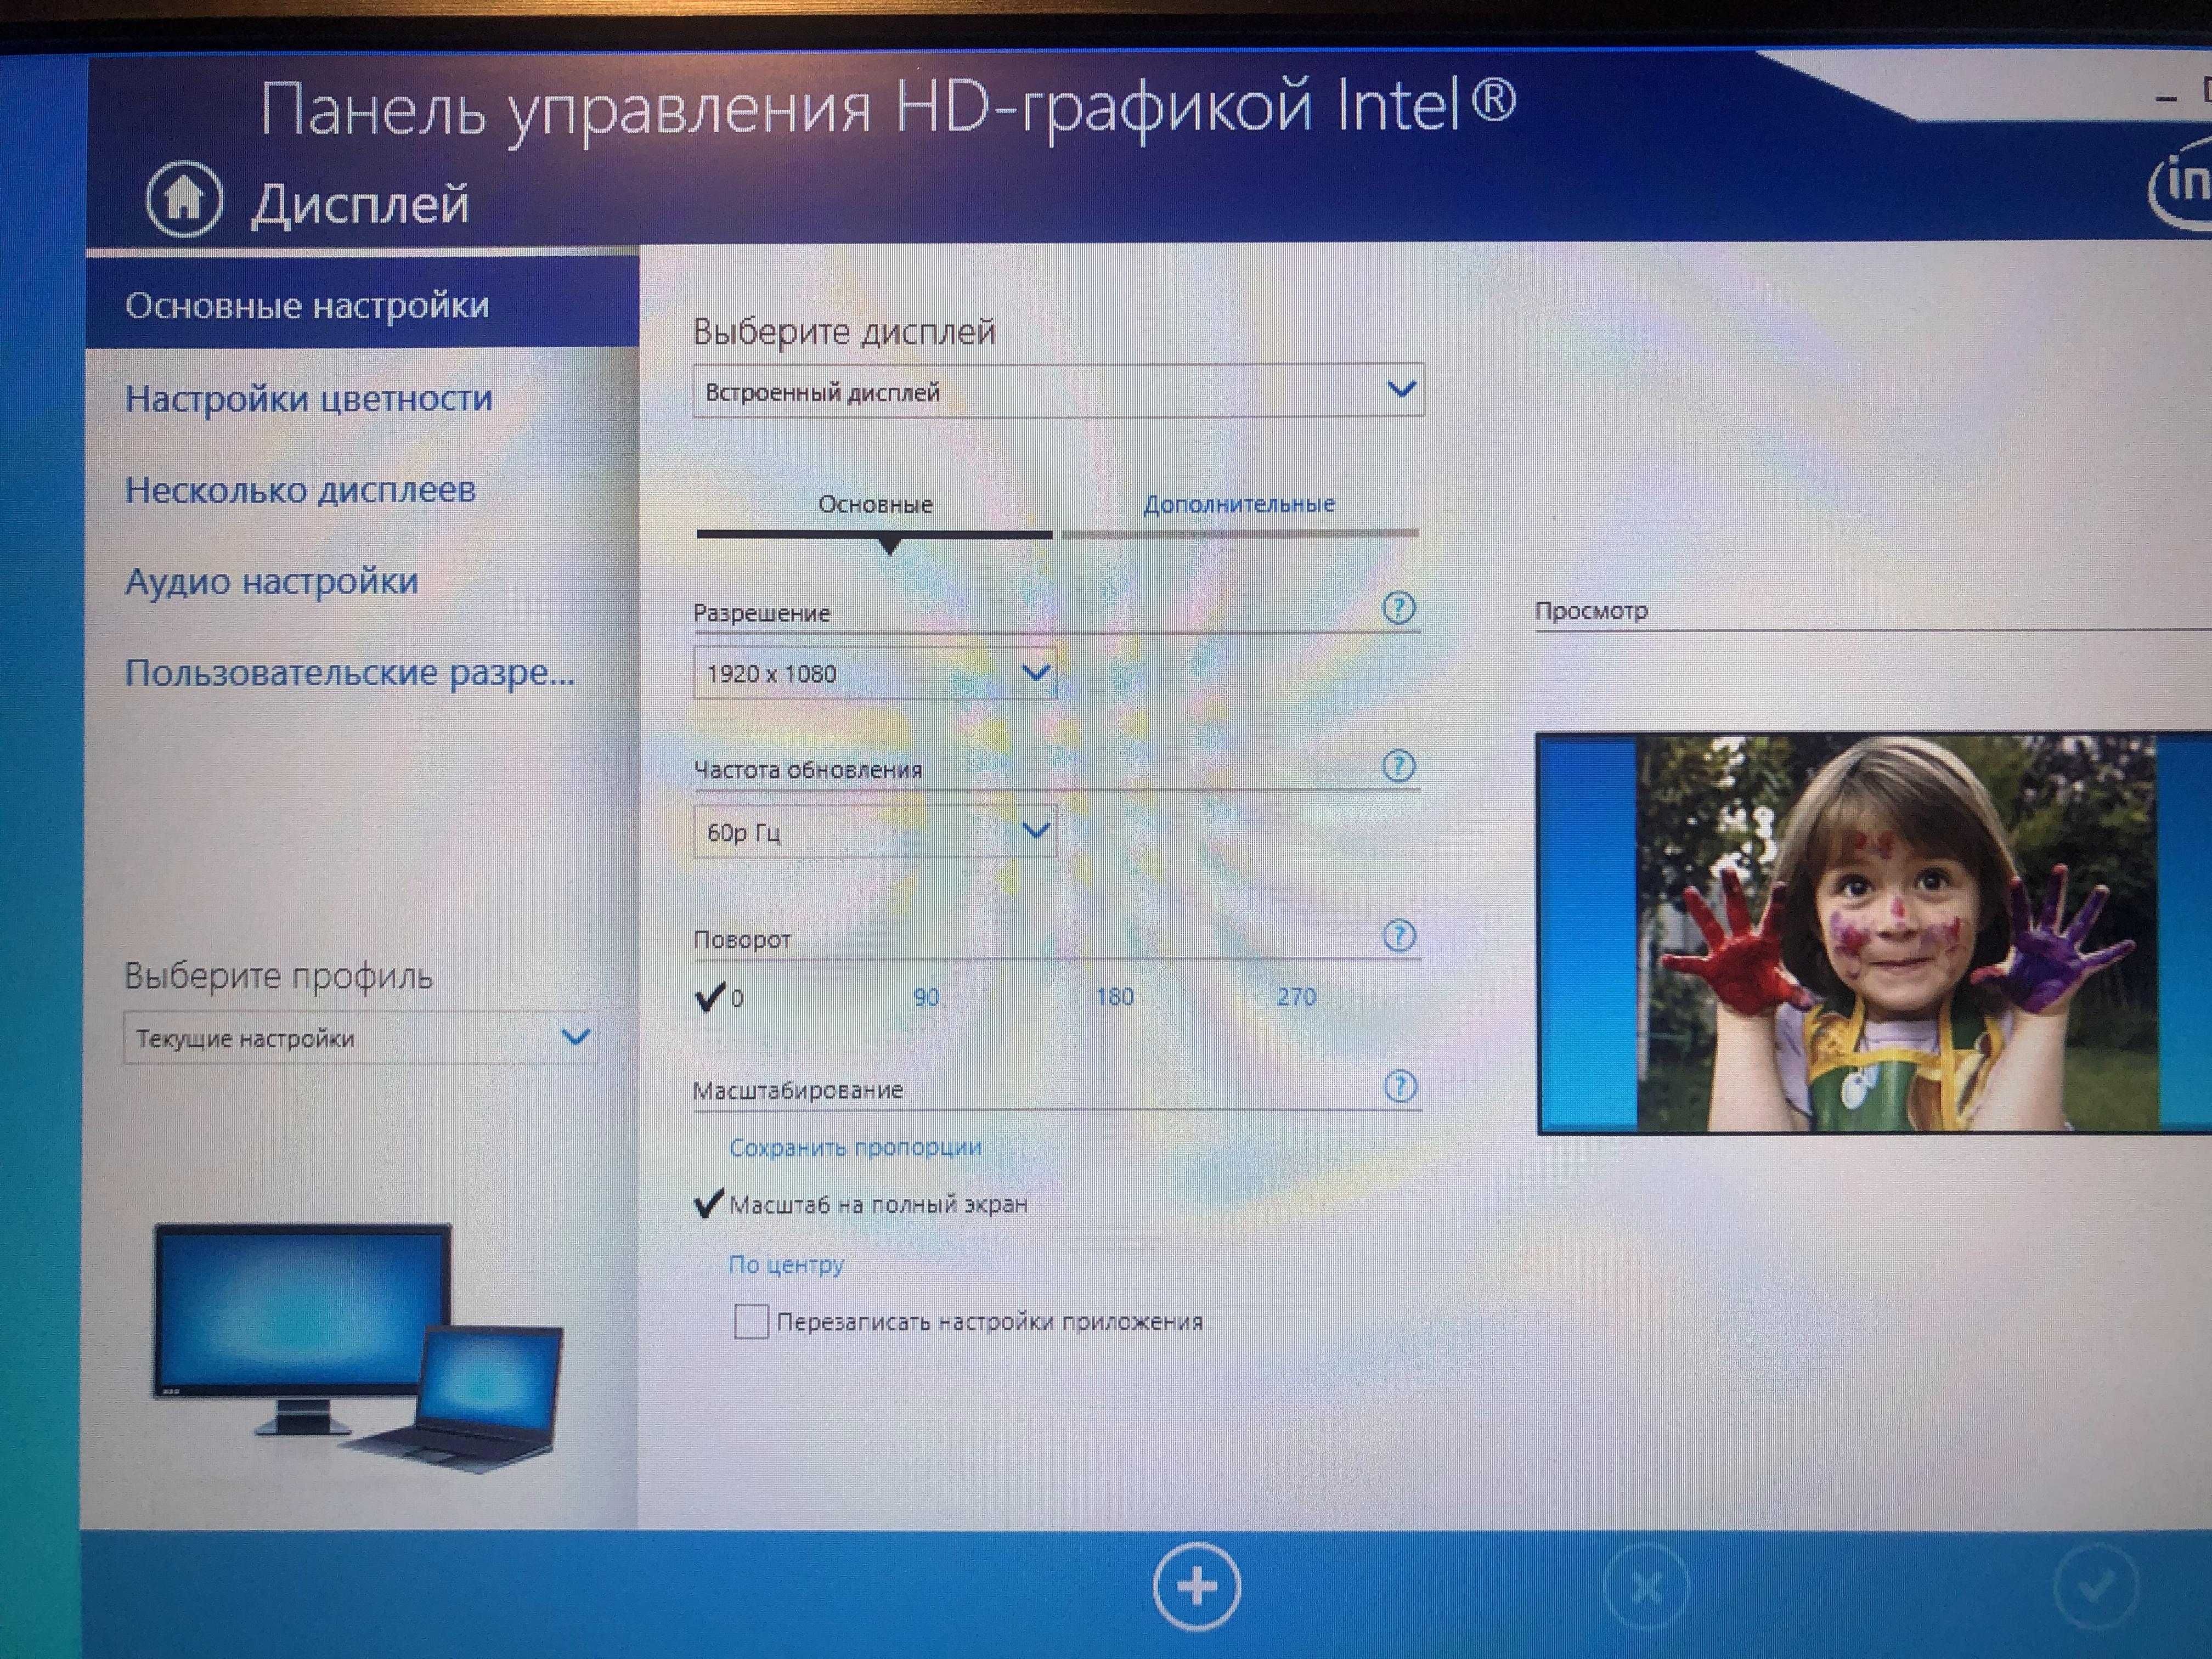
Task: Open the refresh rate 60p Гц dropdown
Action: [874, 831]
